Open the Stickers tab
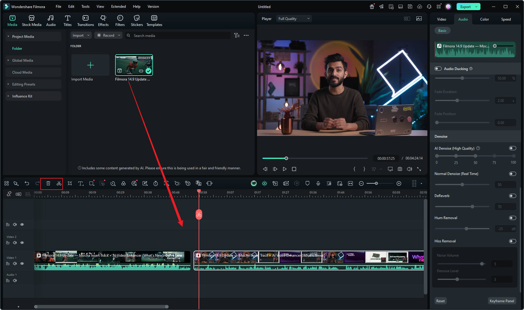 pos(137,21)
